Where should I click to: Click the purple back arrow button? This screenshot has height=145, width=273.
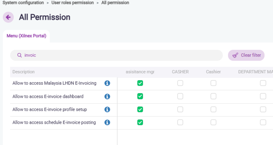8,17
